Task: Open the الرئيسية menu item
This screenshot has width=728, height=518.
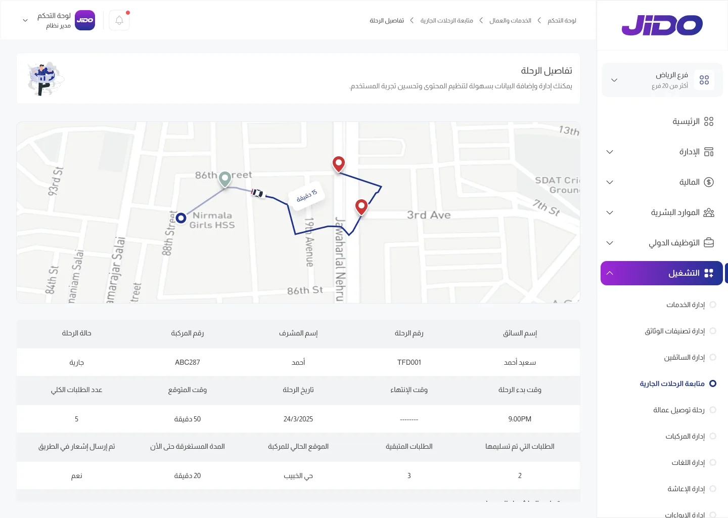Action: 662,121
